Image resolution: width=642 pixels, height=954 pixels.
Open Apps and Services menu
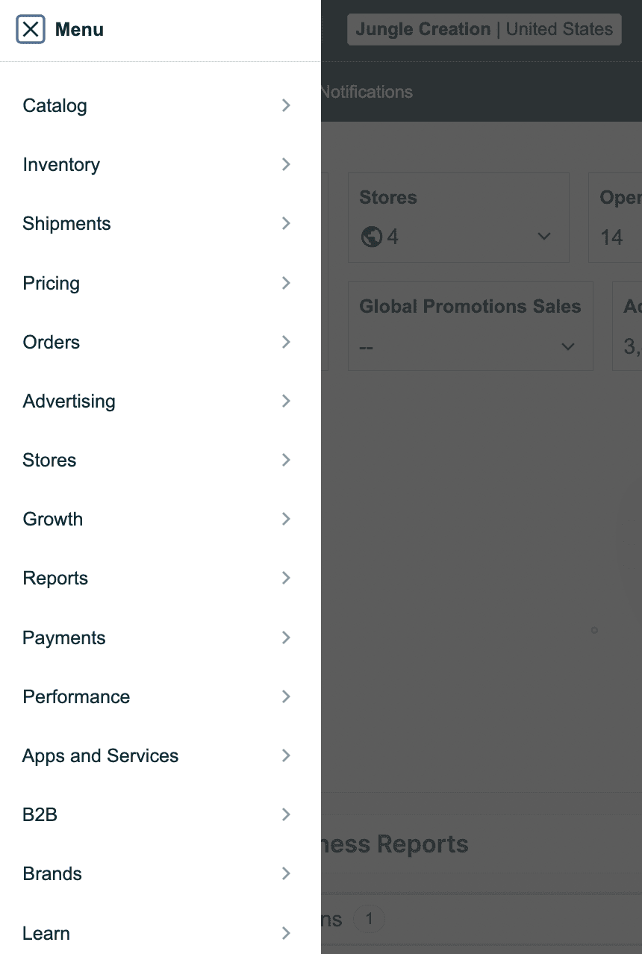tap(101, 755)
